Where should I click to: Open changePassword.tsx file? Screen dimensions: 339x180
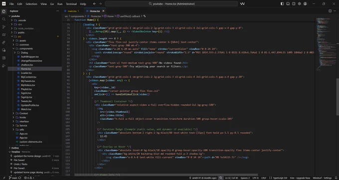click(x=31, y=61)
